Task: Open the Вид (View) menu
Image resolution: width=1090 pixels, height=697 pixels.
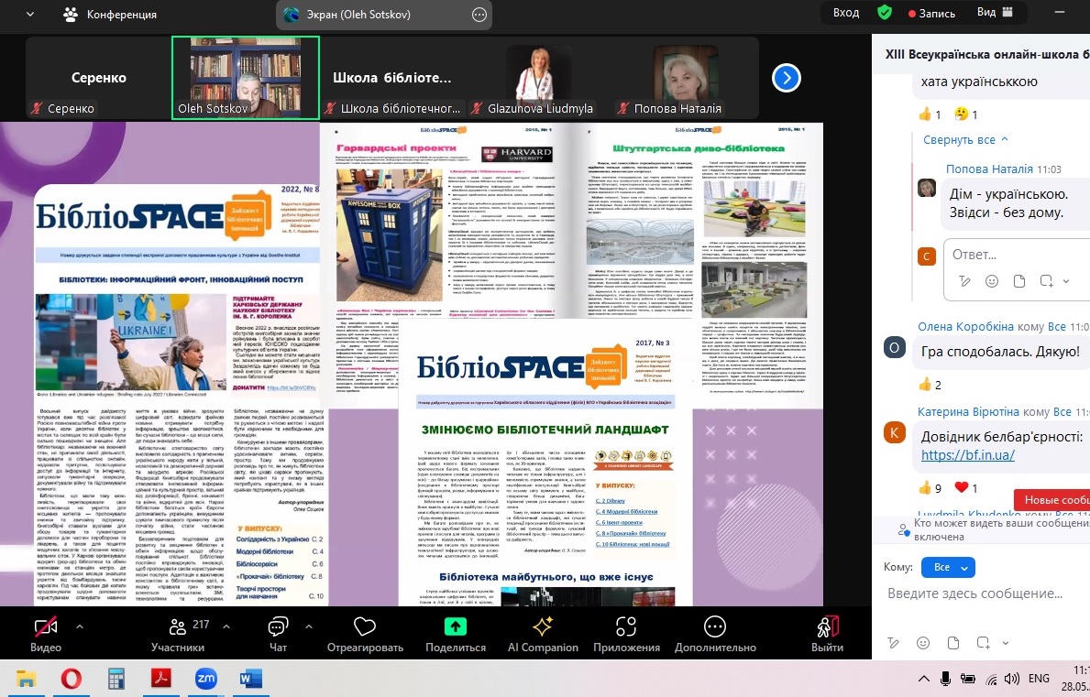Action: 995,13
